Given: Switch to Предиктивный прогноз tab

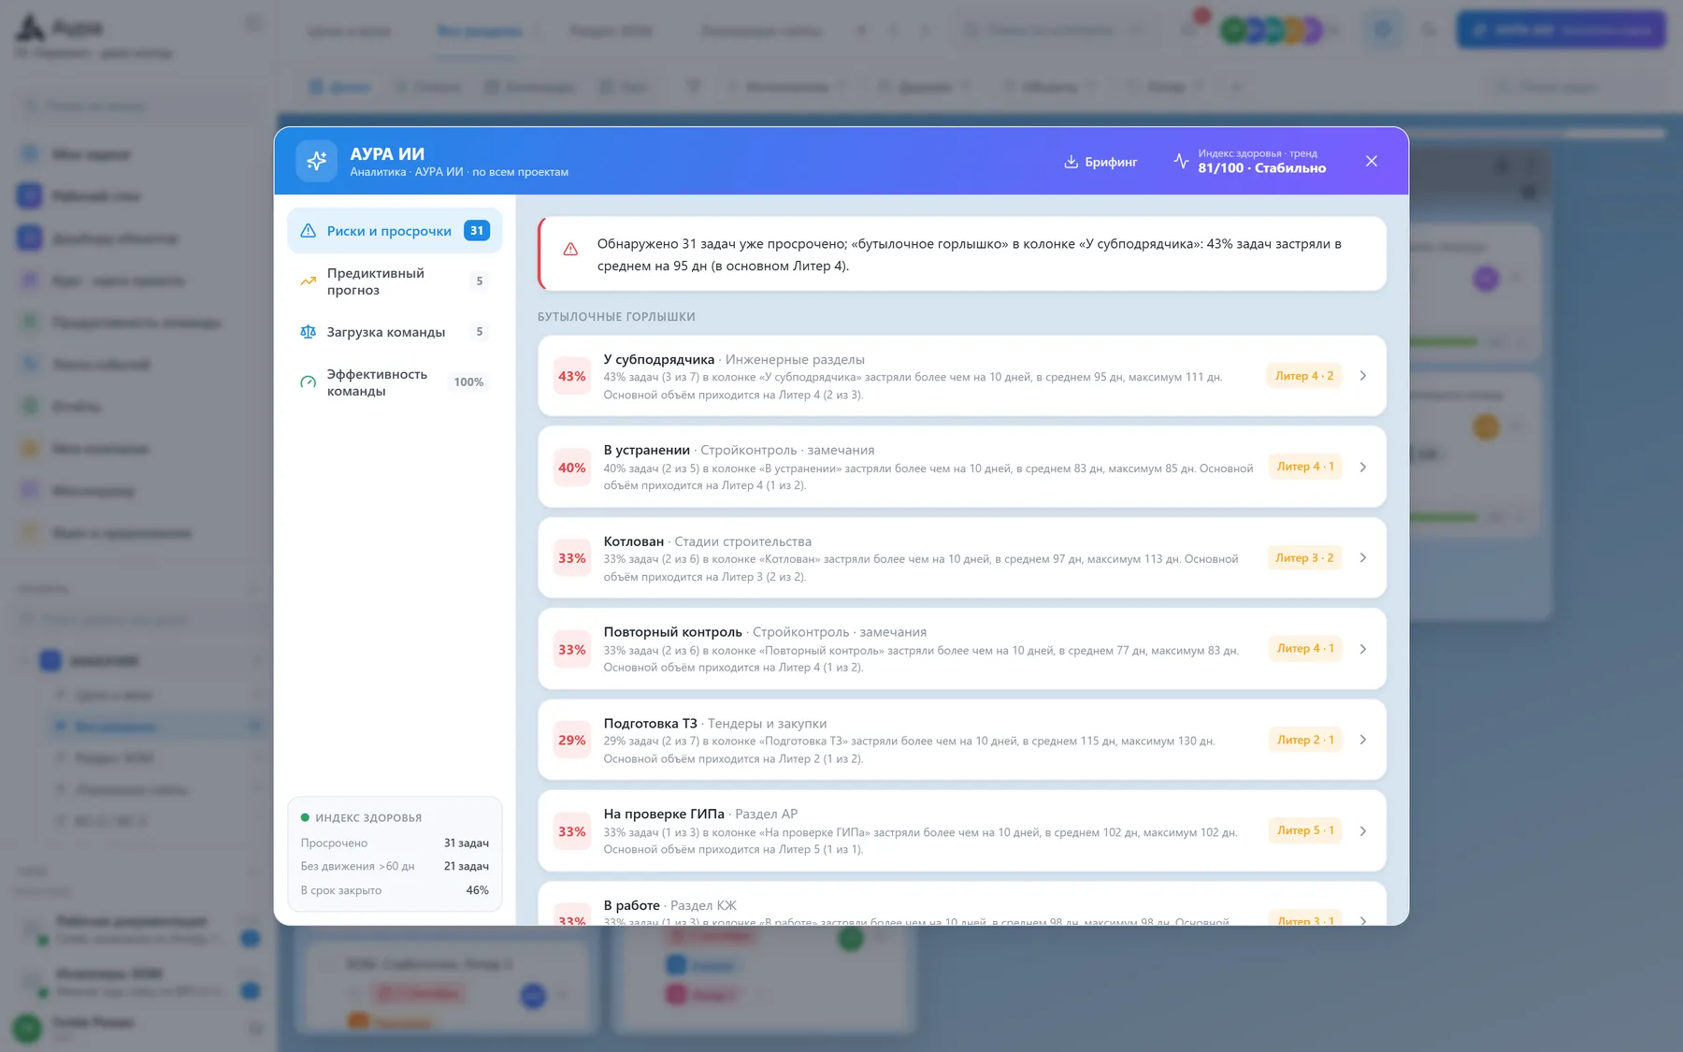Looking at the screenshot, I should click(395, 281).
